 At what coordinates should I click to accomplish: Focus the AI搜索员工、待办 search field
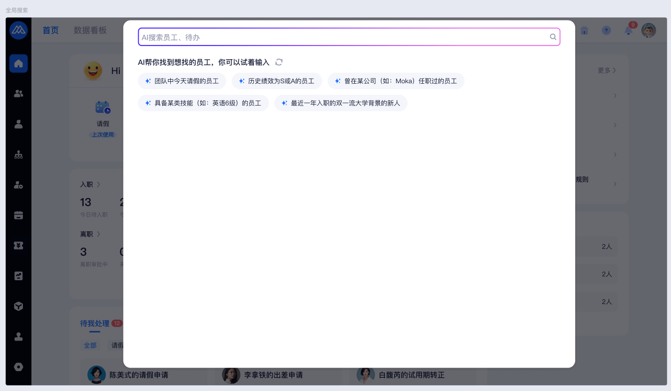point(342,37)
